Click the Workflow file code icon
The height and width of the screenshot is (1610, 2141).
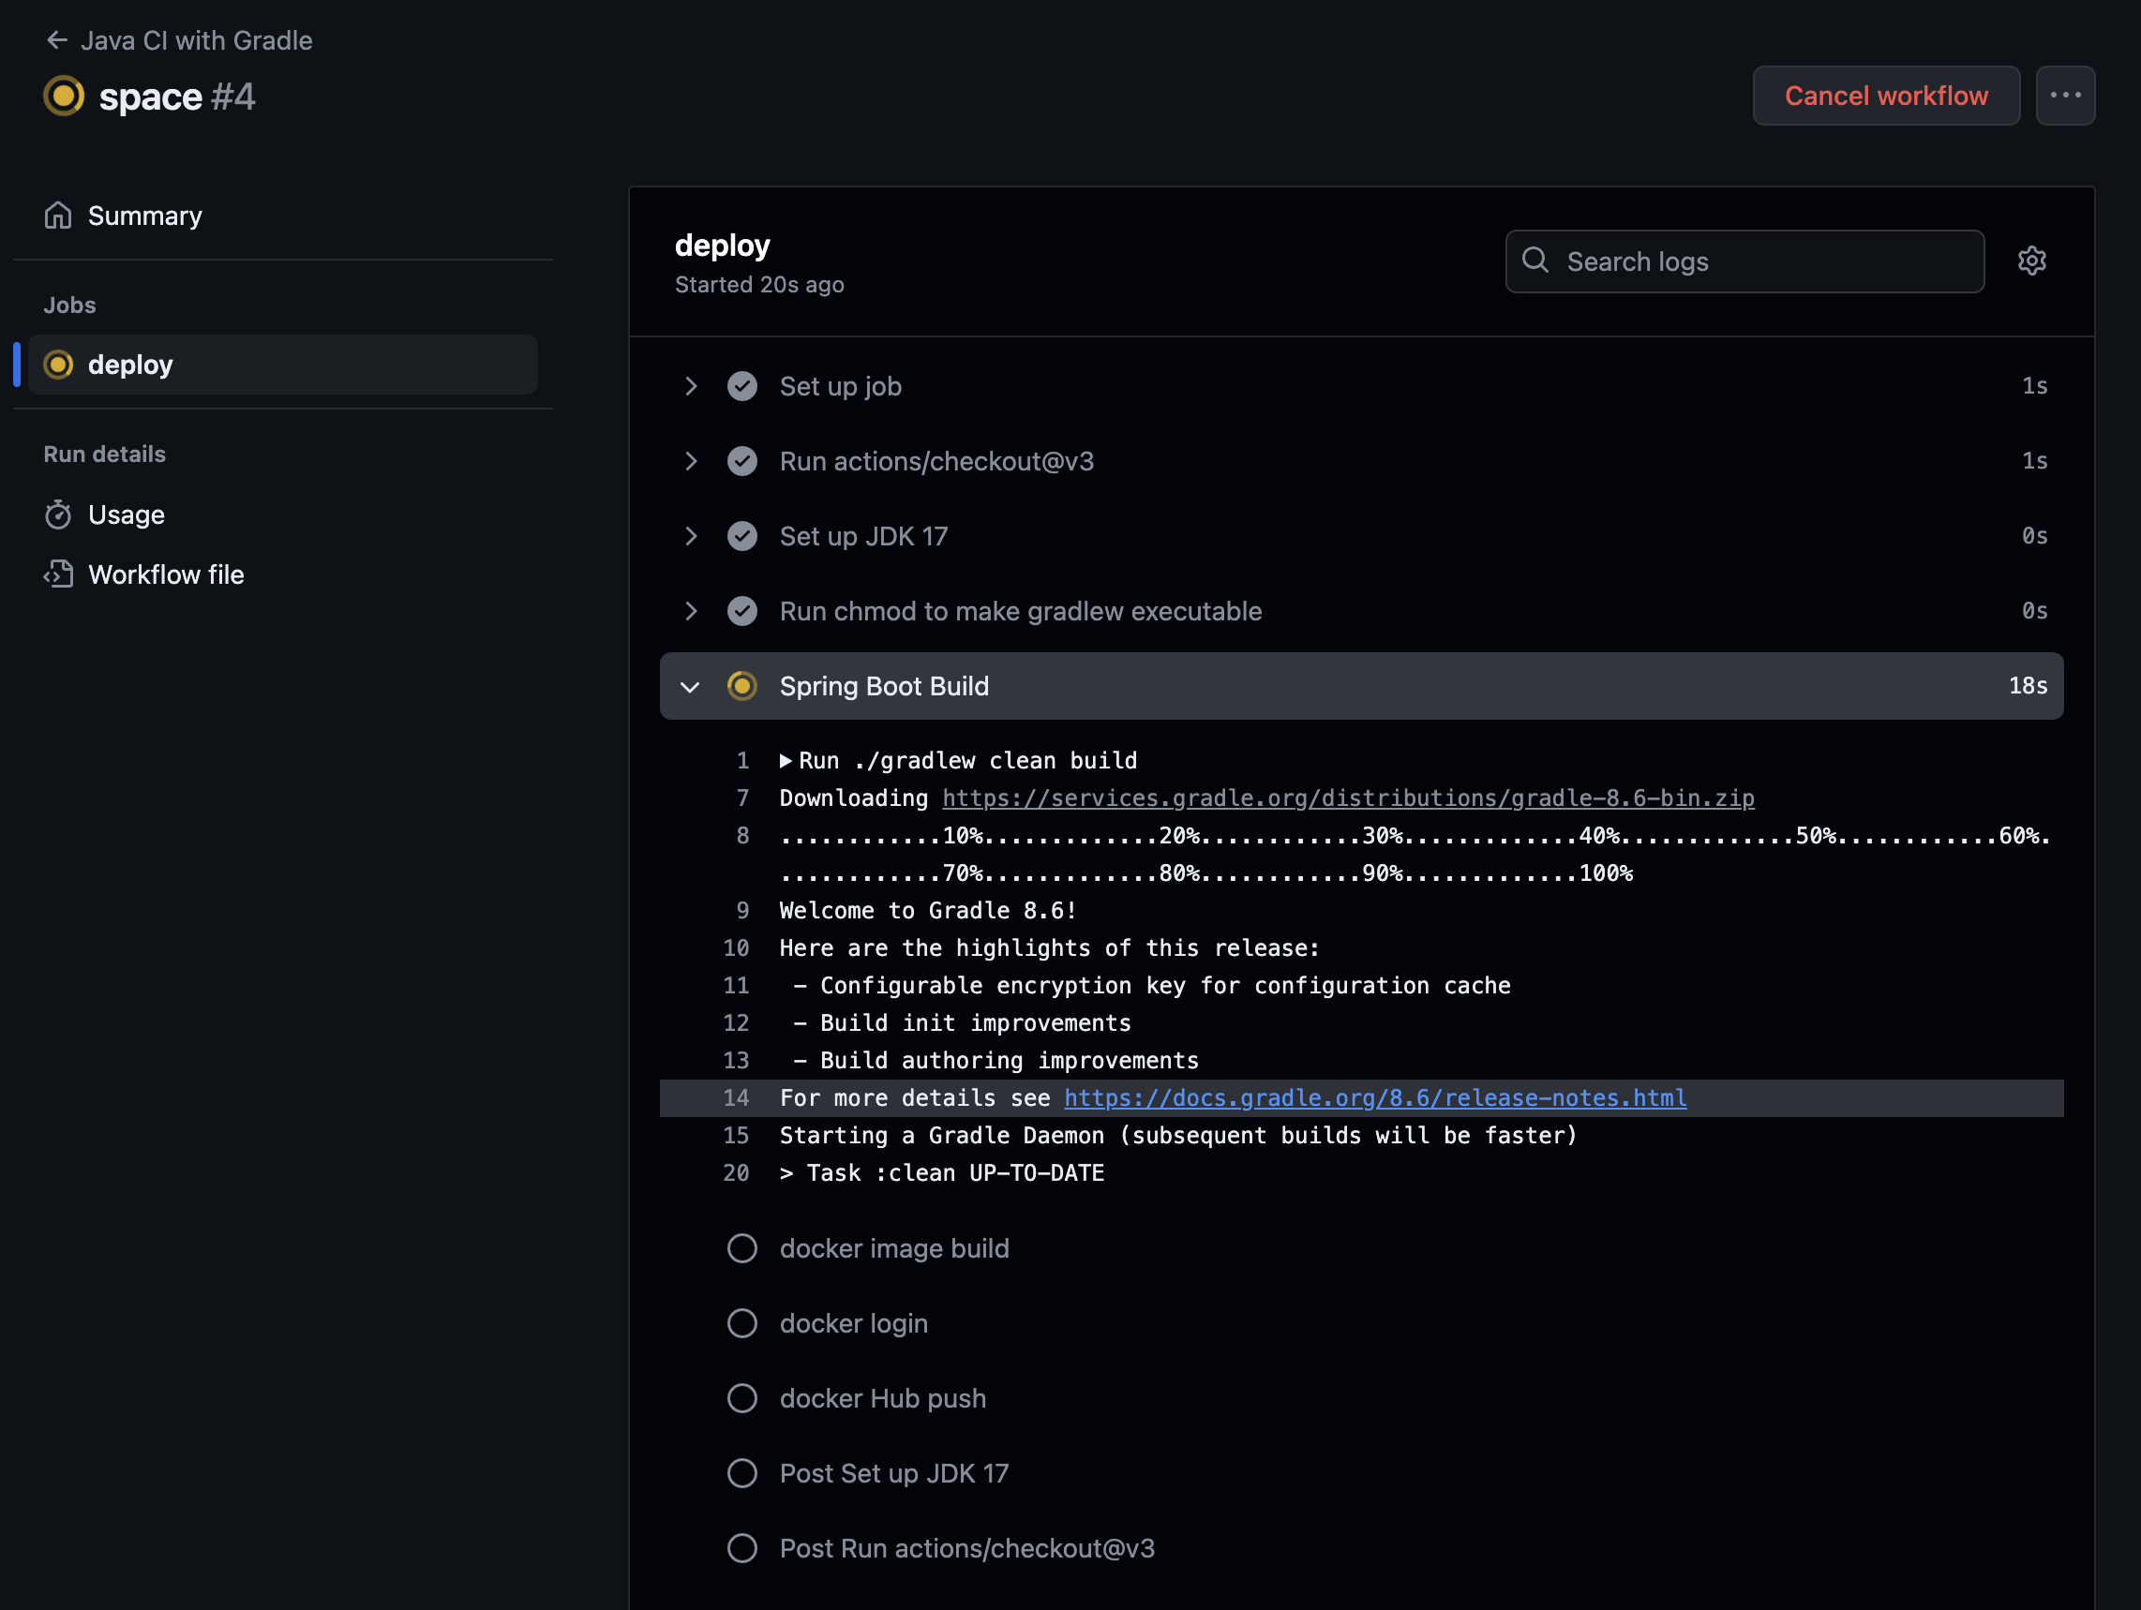(x=58, y=574)
